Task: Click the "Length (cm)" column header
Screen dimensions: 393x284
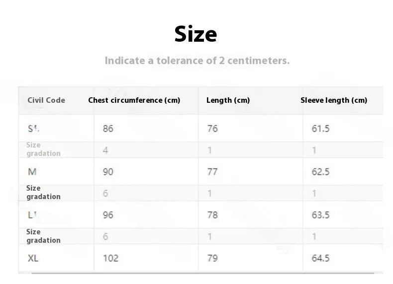Action: [x=228, y=100]
